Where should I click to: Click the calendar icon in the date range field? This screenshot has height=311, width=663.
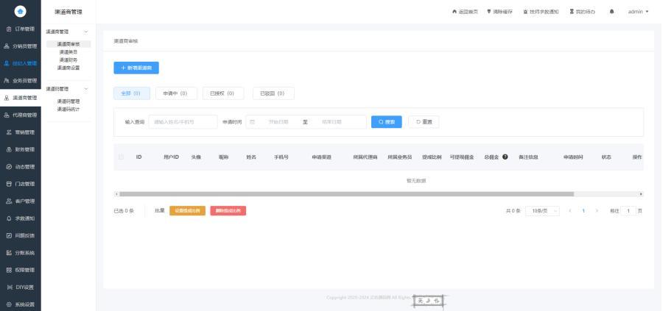[253, 122]
